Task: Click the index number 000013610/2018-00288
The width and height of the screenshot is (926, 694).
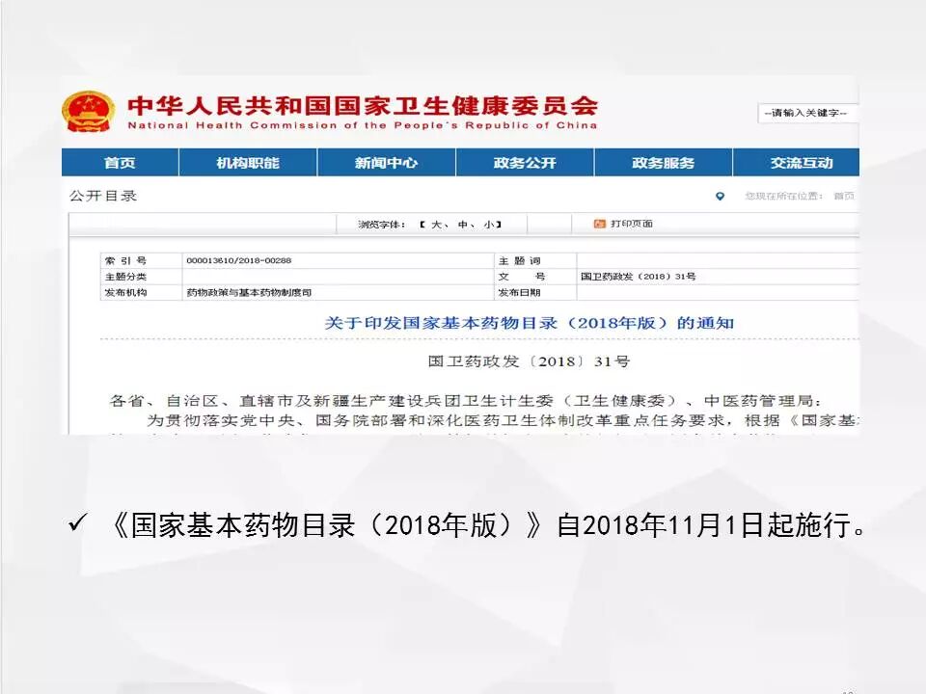Action: tap(238, 260)
